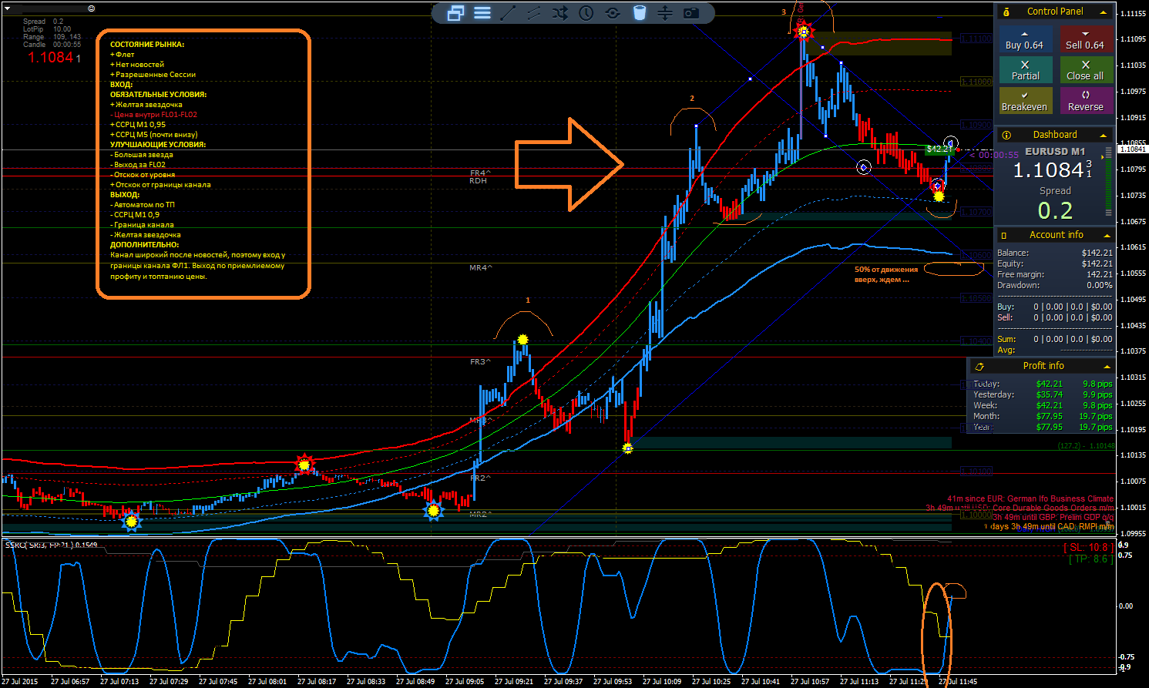The height and width of the screenshot is (688, 1149).
Task: Collapse the Dashboard section
Action: tap(1104, 136)
